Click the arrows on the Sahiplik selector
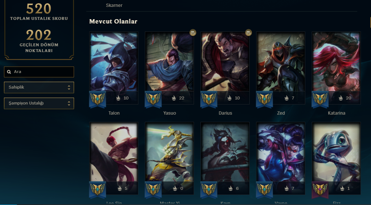This screenshot has width=371, height=205. click(x=69, y=87)
